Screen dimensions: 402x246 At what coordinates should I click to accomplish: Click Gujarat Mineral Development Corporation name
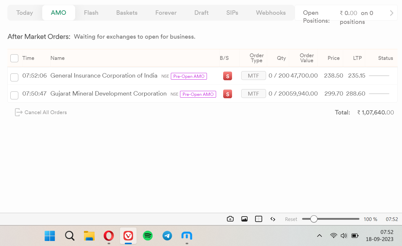click(108, 94)
